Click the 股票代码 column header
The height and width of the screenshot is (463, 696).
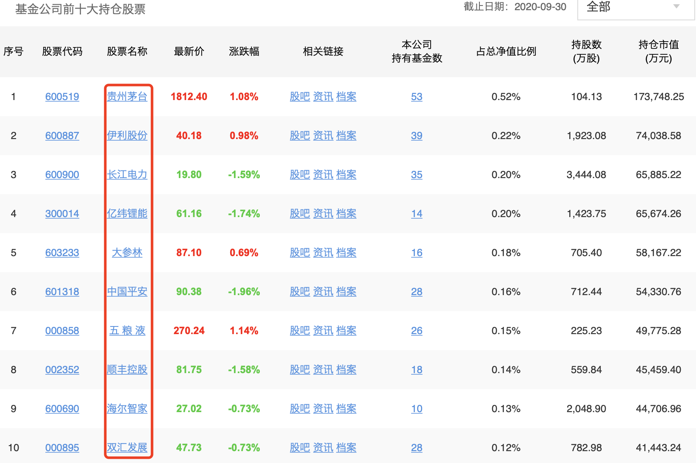coord(62,51)
